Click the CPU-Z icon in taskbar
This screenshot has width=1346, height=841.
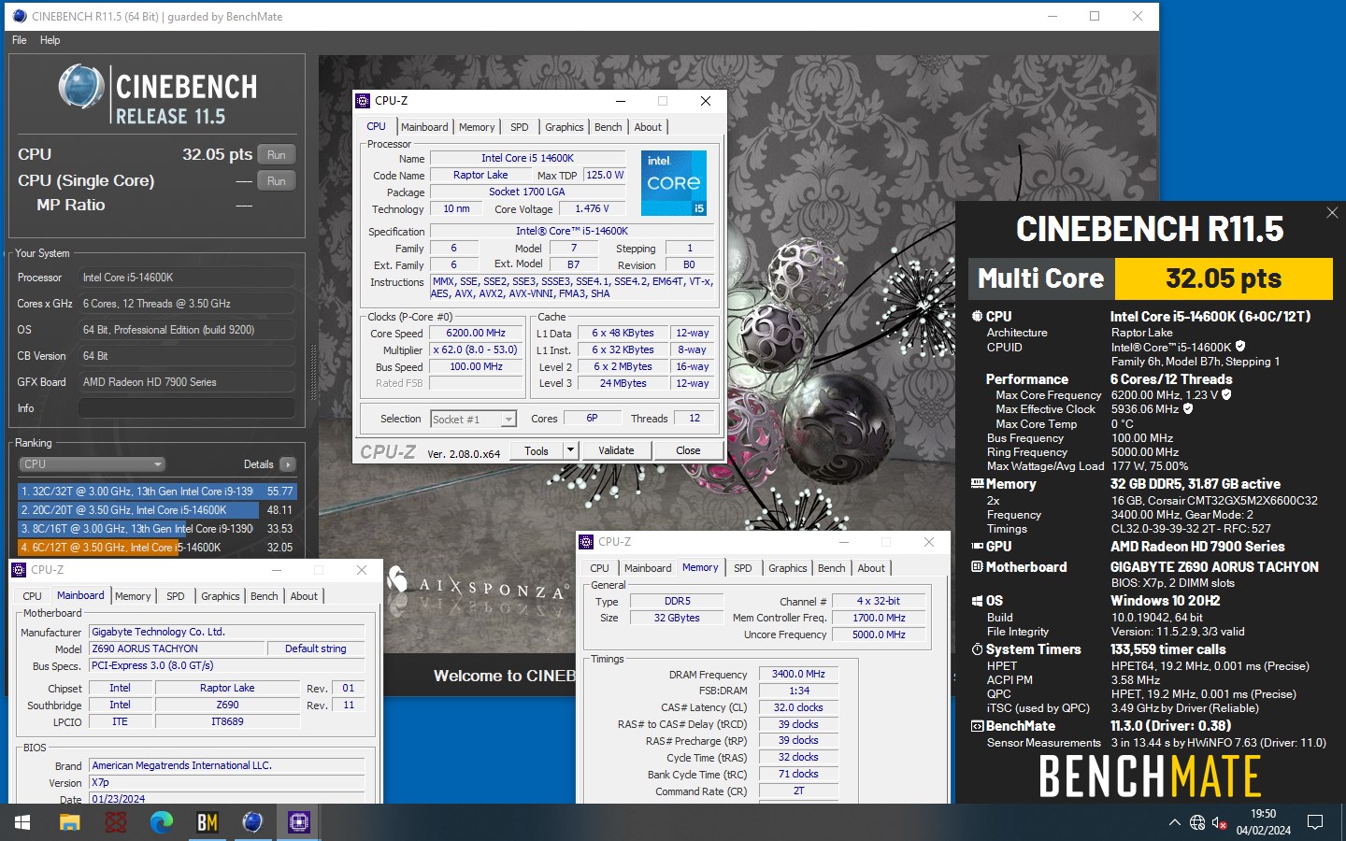[298, 822]
